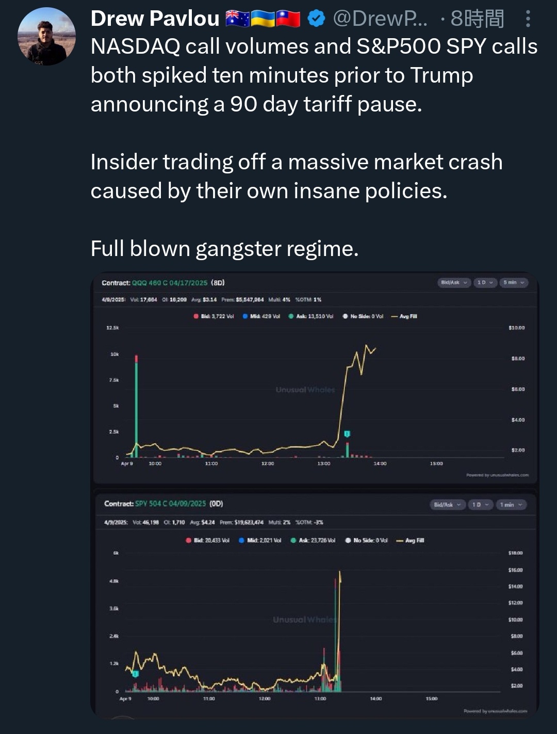Click the @DrewP... username handle

pos(380,19)
